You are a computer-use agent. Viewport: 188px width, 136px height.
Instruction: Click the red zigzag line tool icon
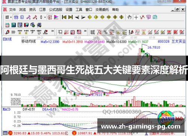(143, 17)
